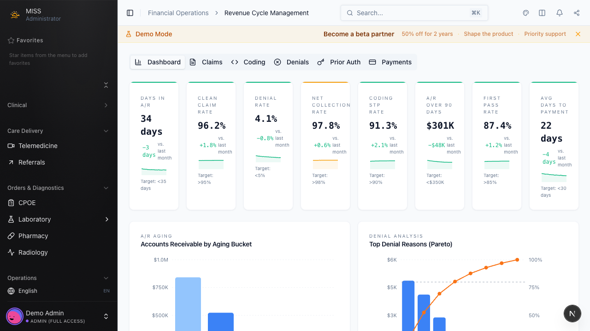Go to Radiology module
The height and width of the screenshot is (331, 590).
click(33, 252)
